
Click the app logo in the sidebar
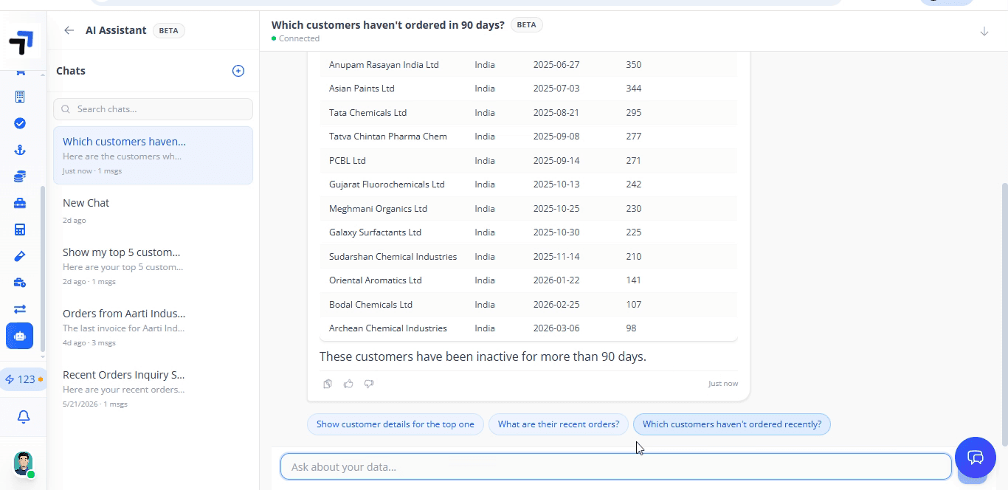pyautogui.click(x=21, y=41)
